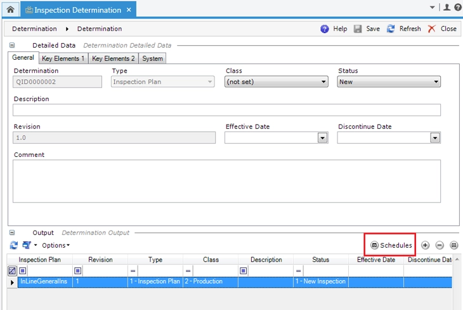Click the Schedules button
463x310 pixels.
click(391, 245)
